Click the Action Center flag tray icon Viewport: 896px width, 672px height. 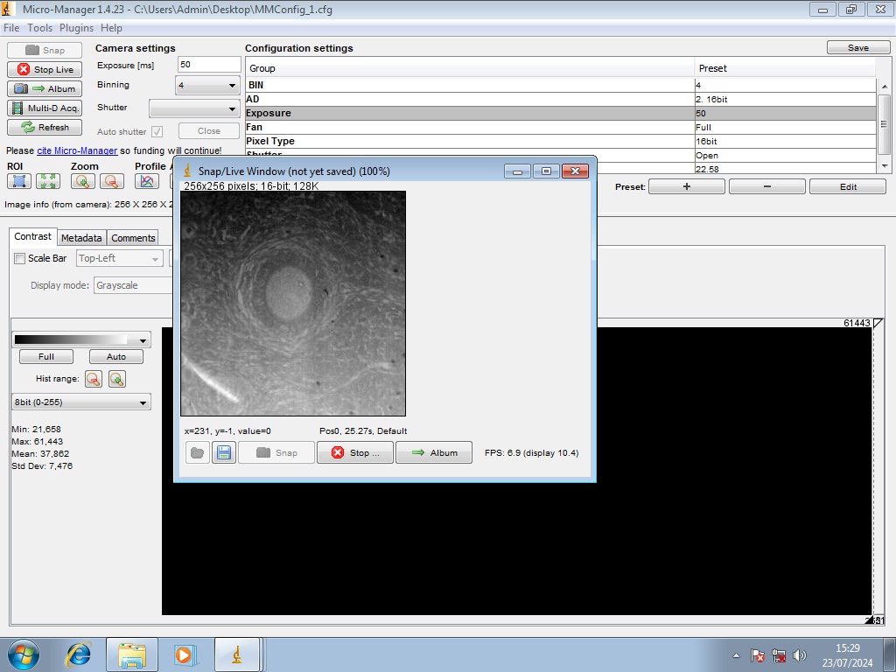coord(758,655)
